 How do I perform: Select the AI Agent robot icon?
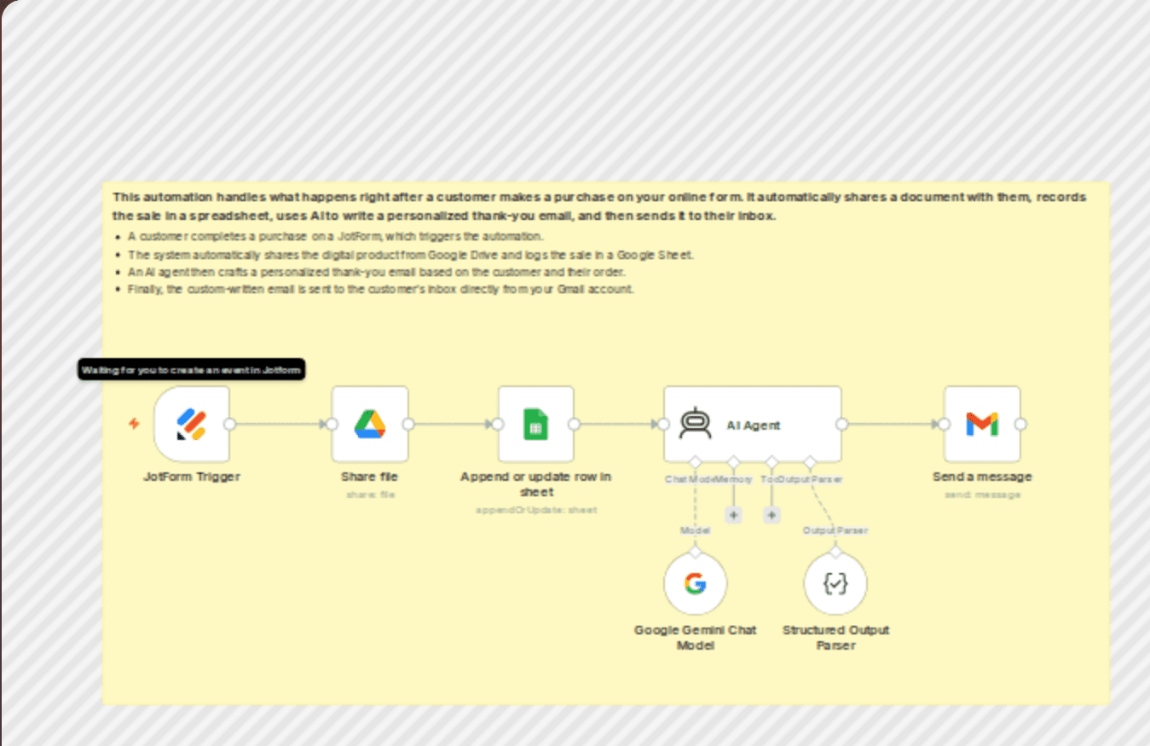click(x=695, y=425)
